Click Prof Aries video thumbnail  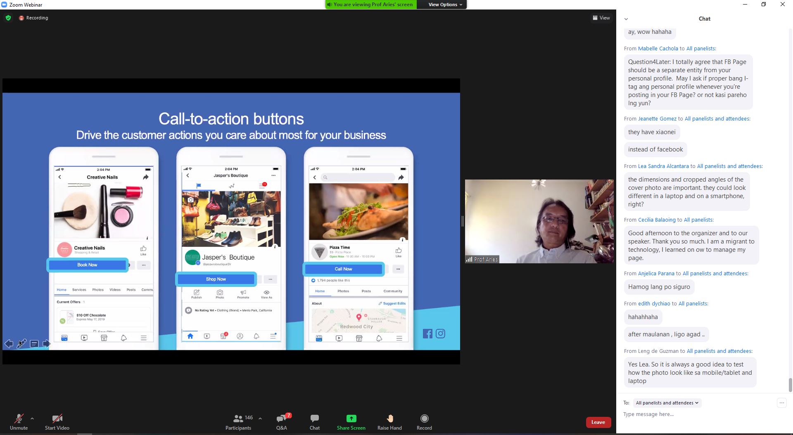tap(539, 221)
